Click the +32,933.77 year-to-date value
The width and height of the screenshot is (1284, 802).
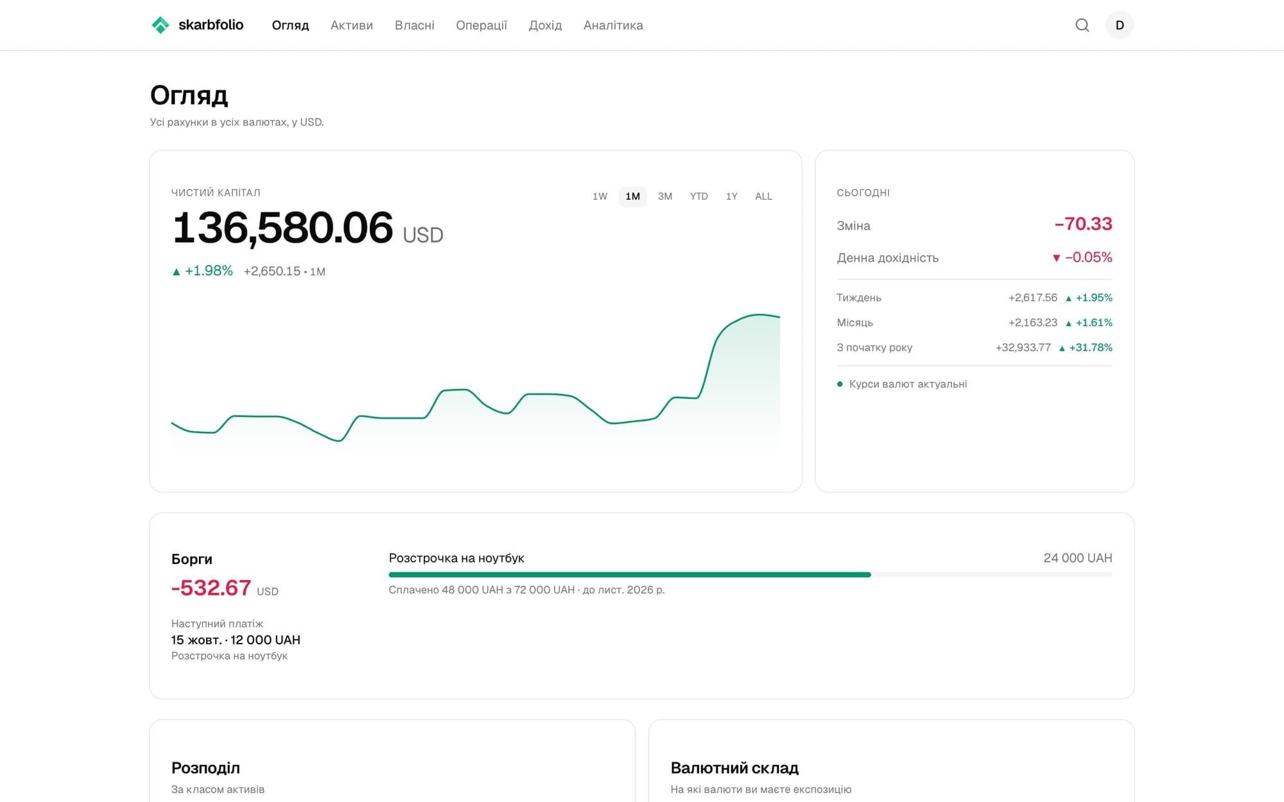coord(1023,348)
